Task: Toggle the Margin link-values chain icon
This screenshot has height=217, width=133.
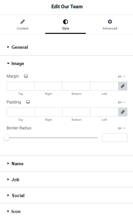Action: tap(123, 86)
